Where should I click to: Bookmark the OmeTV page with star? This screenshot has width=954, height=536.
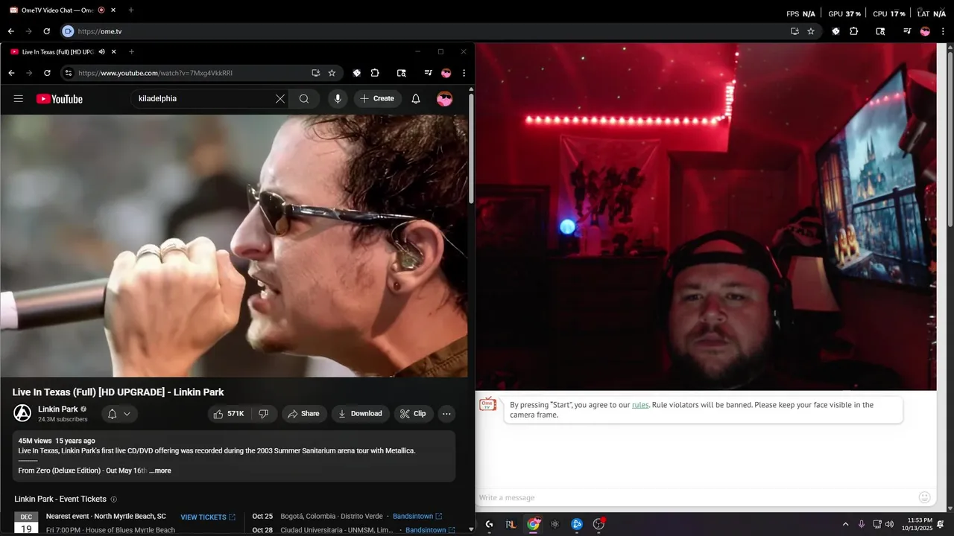pyautogui.click(x=811, y=31)
